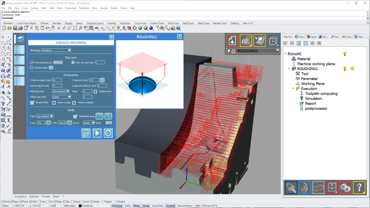Click the gears settings icon at panel bottom

[345, 188]
